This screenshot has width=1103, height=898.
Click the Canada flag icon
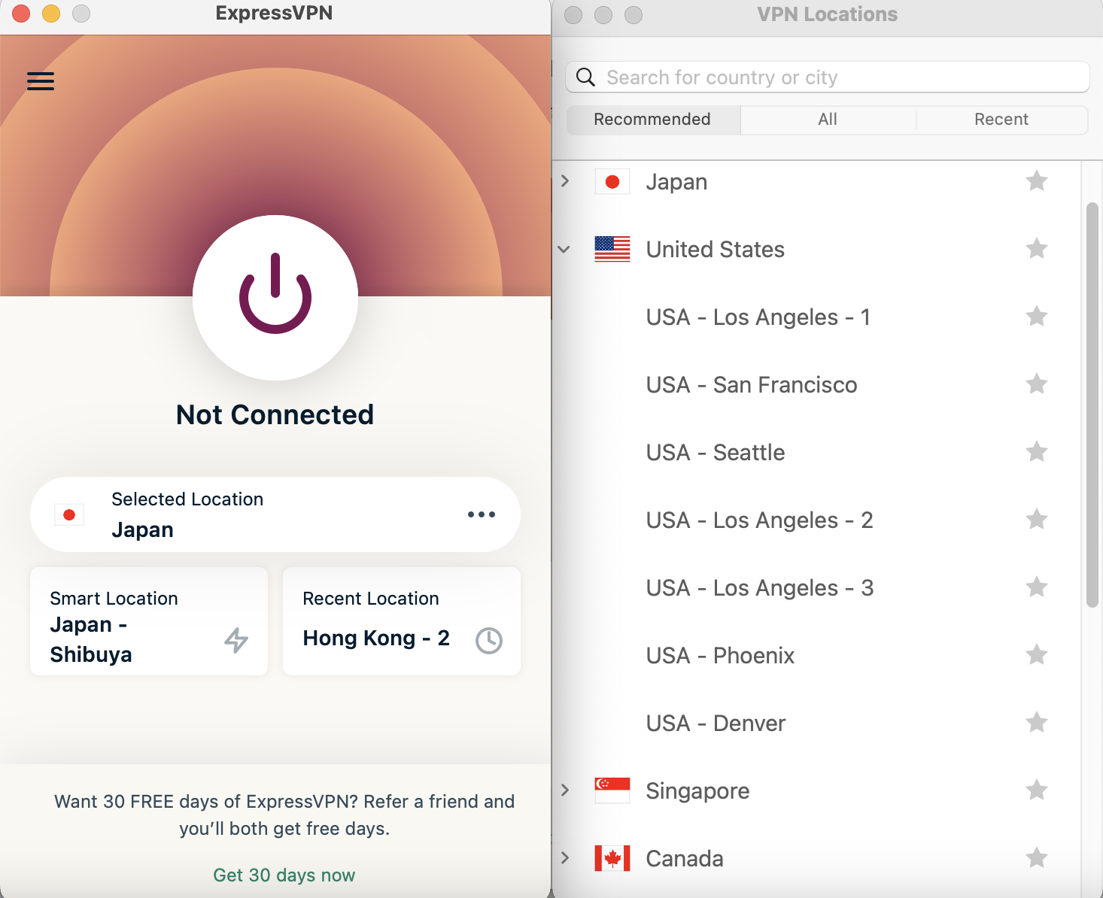(612, 858)
